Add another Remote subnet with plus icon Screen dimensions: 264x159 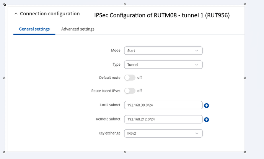click(207, 120)
